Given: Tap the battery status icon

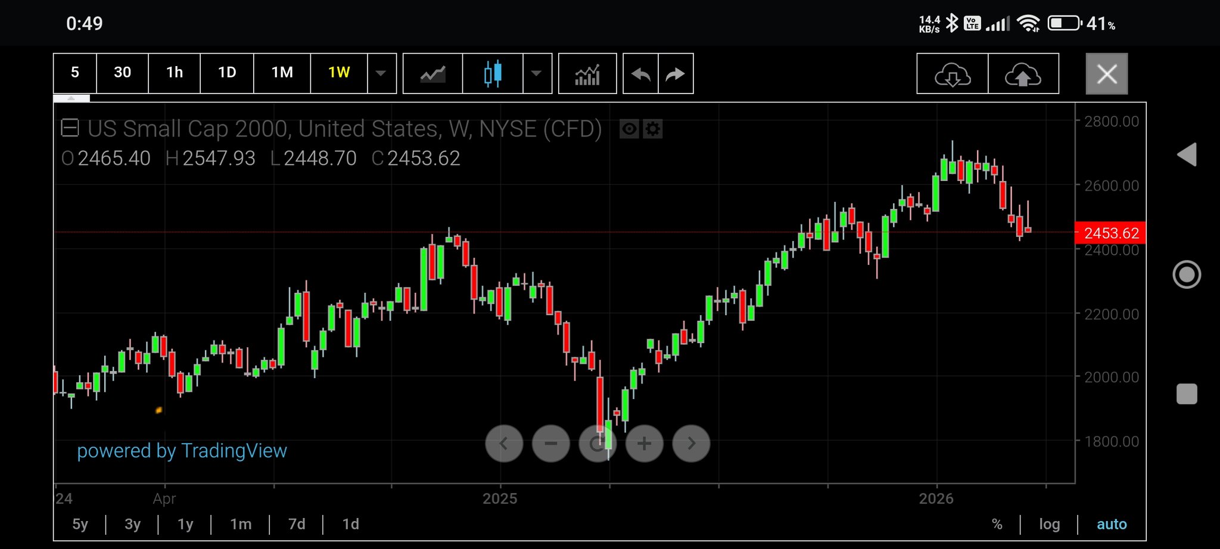Looking at the screenshot, I should pos(1065,23).
